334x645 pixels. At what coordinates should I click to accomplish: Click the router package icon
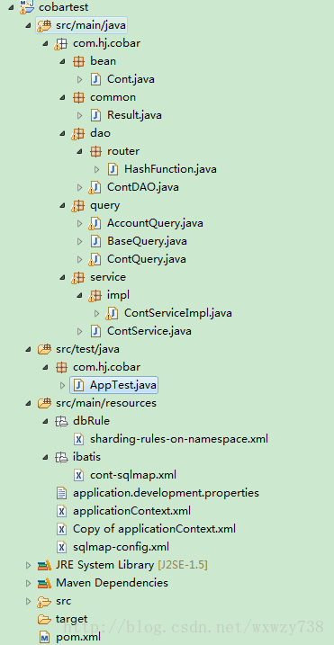coord(95,151)
